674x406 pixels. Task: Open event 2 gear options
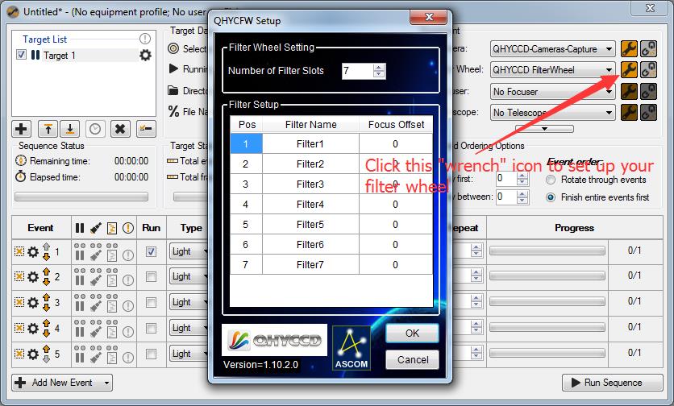33,277
